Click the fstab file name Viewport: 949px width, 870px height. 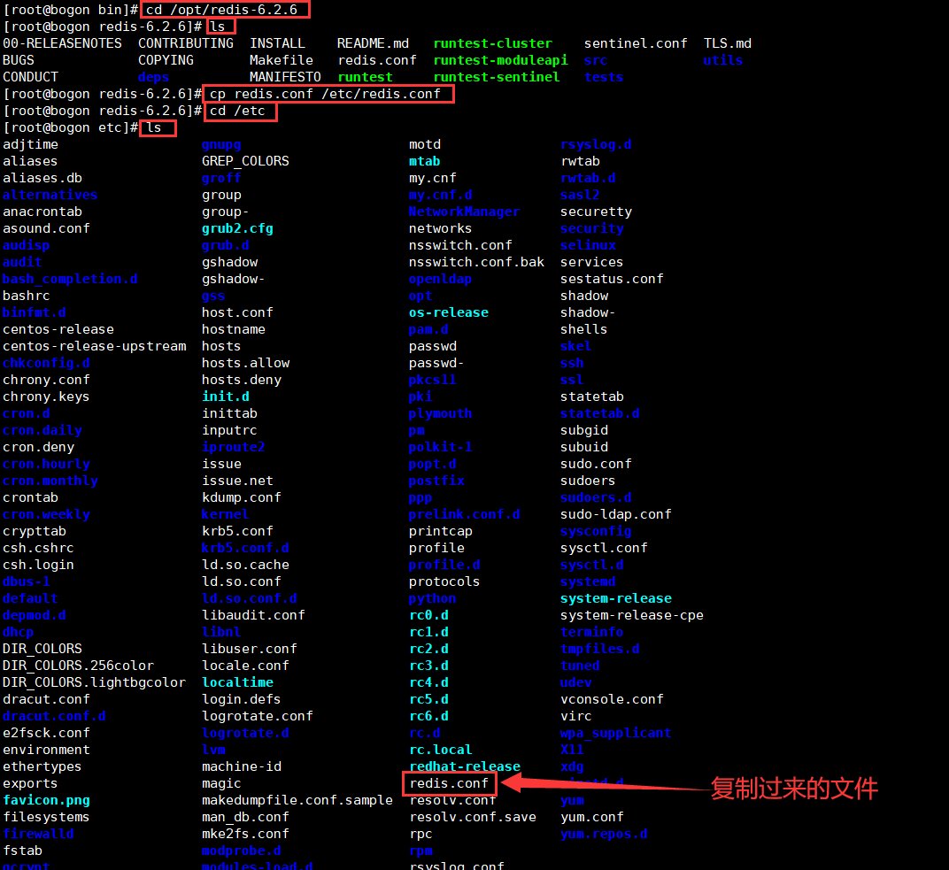pos(22,851)
